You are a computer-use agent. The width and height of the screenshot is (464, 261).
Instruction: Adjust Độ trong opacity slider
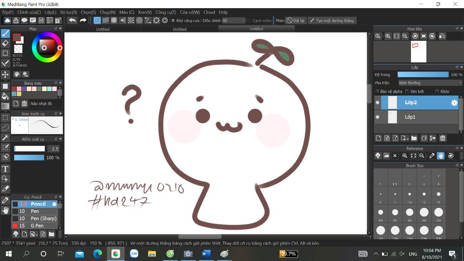pyautogui.click(x=423, y=75)
